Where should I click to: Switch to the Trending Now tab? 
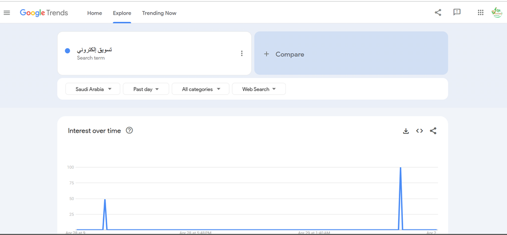[x=159, y=13]
